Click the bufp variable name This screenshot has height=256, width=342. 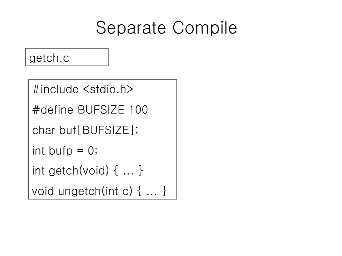[61, 151]
